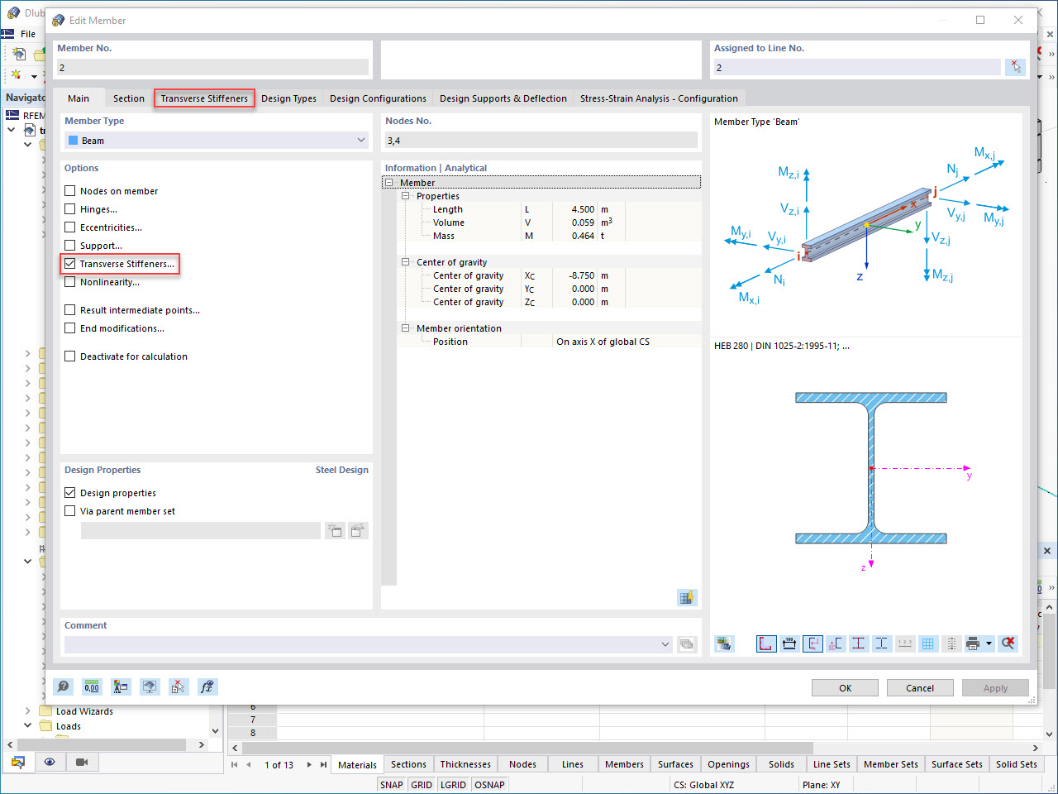The width and height of the screenshot is (1058, 794).
Task: Toggle OSNAP in the status bar
Action: point(489,784)
